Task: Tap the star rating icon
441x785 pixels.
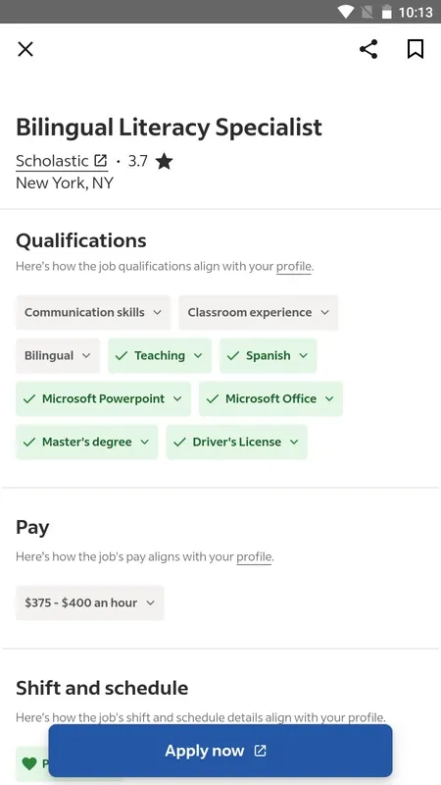Action: (x=164, y=161)
